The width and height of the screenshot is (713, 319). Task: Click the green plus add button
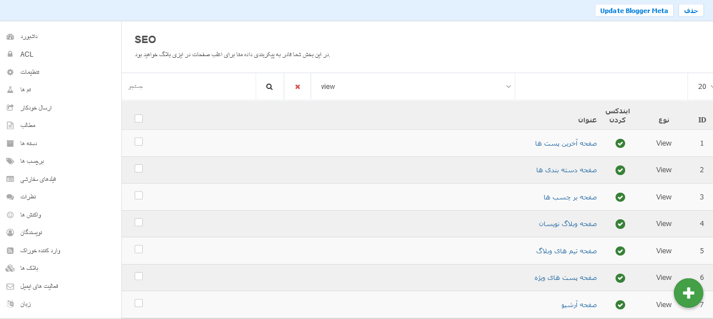689,293
